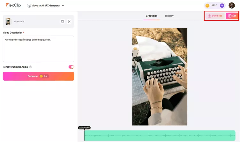Download the generated video
The image size is (240, 142).
coord(215,16)
